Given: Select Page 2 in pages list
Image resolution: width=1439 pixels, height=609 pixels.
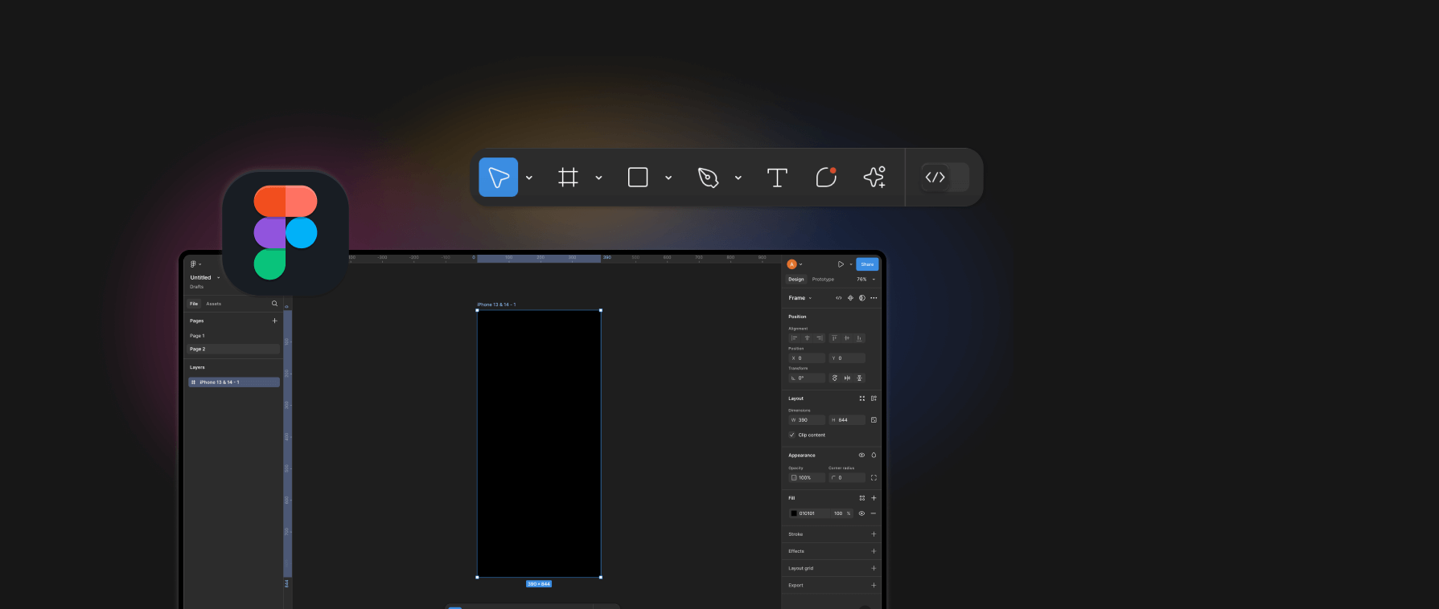Looking at the screenshot, I should click(x=233, y=349).
